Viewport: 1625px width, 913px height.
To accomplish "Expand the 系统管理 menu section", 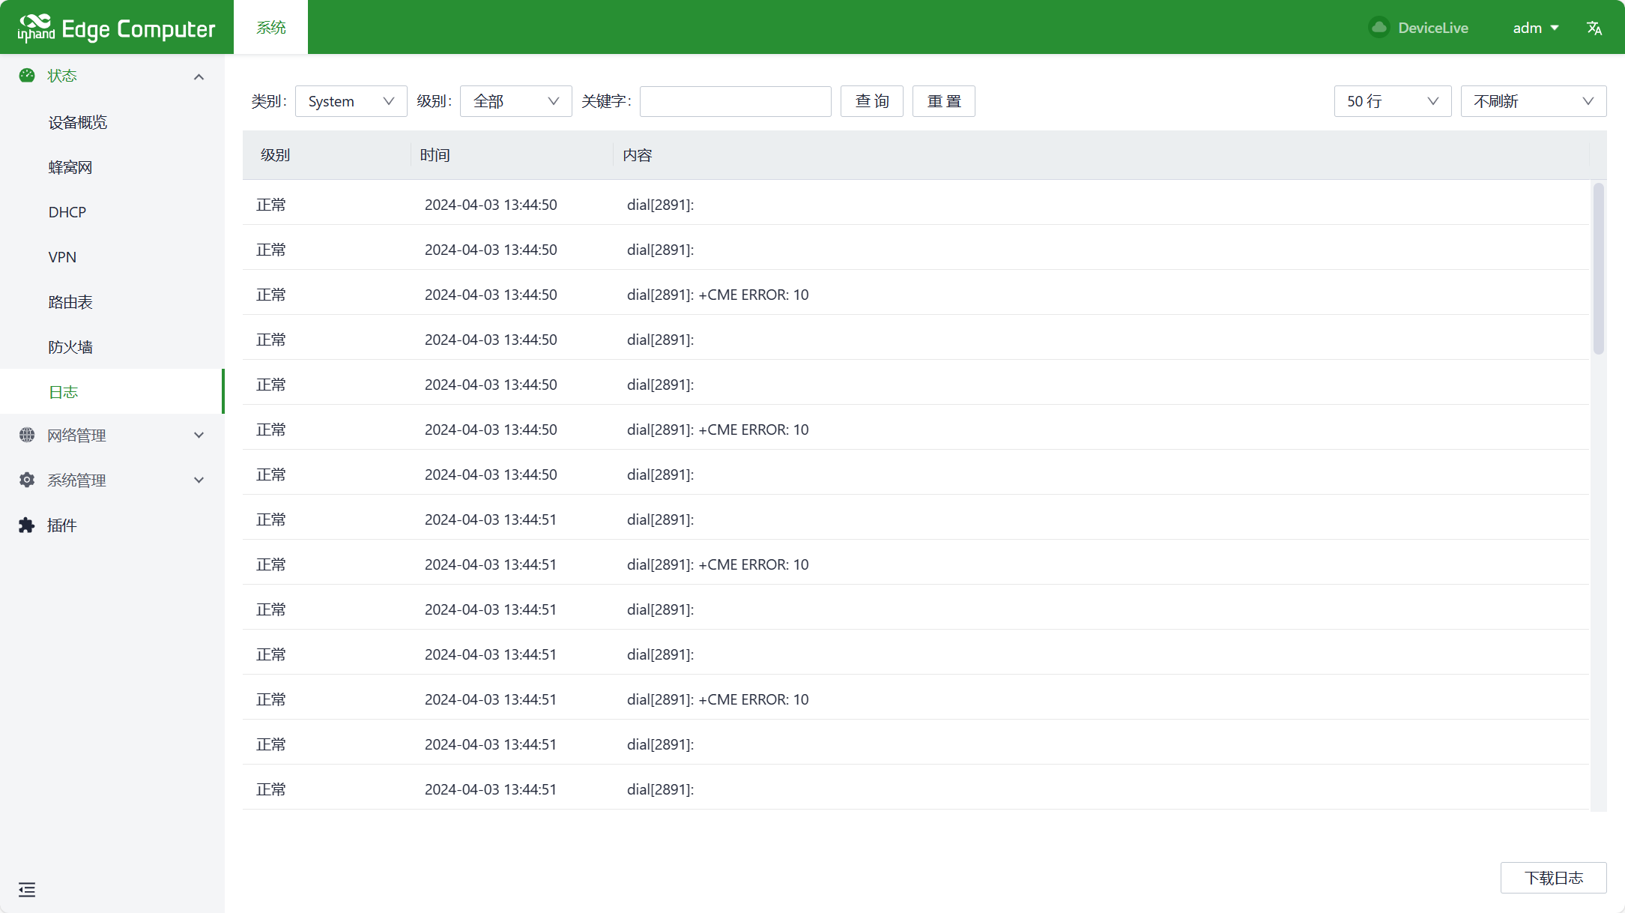I will coord(112,480).
